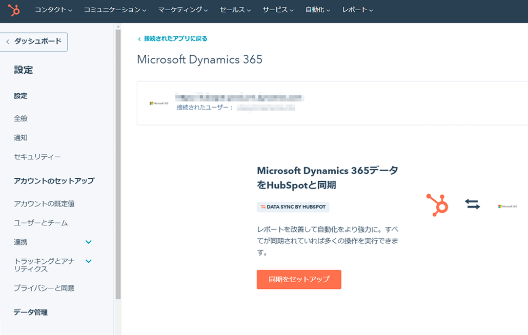The width and height of the screenshot is (528, 335).
Task: Click the アカウントのセットアップ sidebar heading
Action: pos(54,181)
